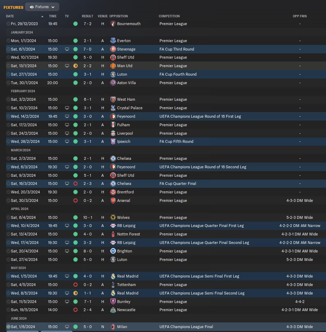
Task: Click the TV icon for the Milan final
Action: click(x=67, y=327)
